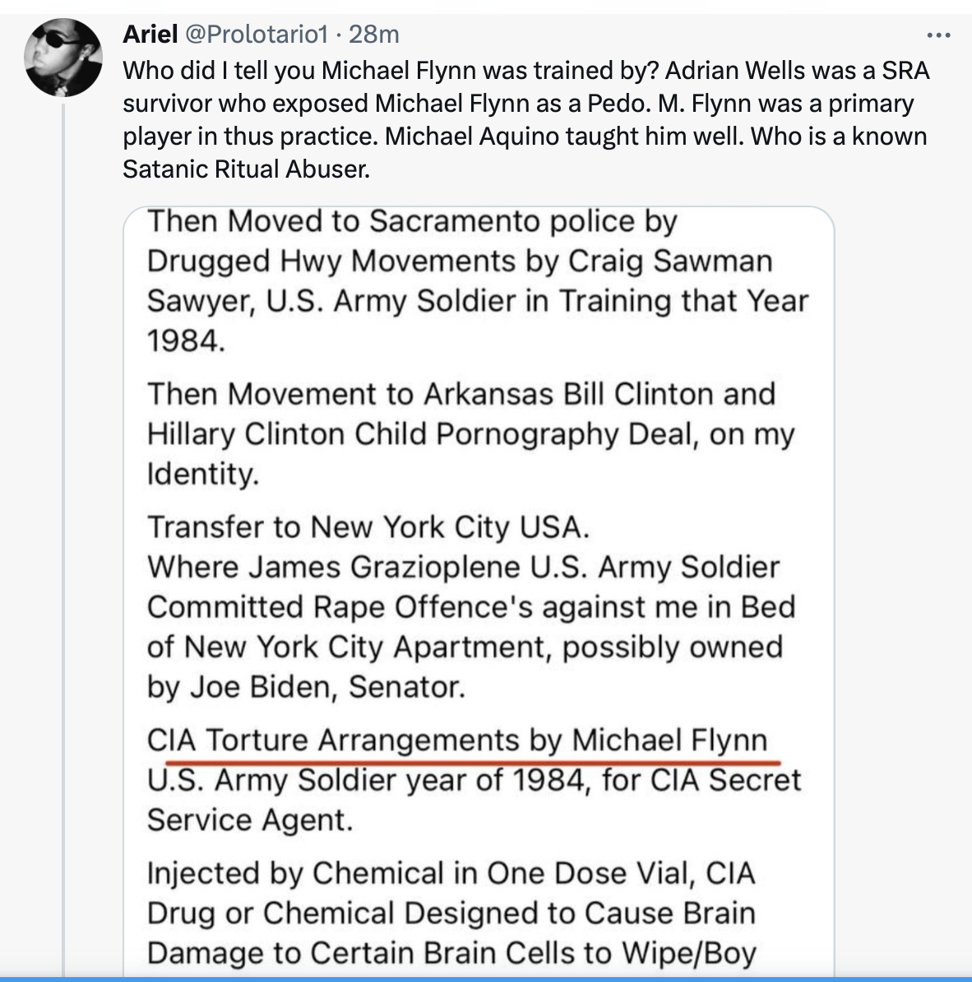
Task: Click "Then Movement to Arkansas" line in image
Action: pos(461,394)
